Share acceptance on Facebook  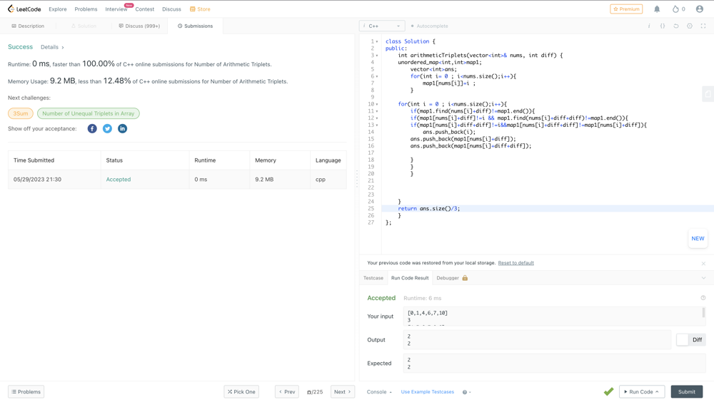pyautogui.click(x=92, y=129)
